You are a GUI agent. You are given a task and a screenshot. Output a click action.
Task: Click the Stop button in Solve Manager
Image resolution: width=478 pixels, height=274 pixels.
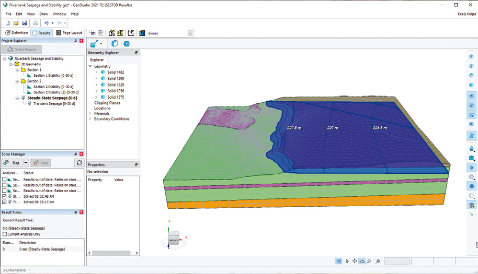click(x=41, y=163)
